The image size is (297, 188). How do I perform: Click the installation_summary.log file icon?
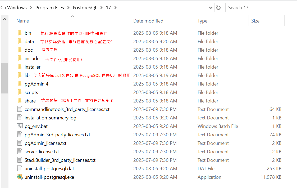tap(20, 118)
